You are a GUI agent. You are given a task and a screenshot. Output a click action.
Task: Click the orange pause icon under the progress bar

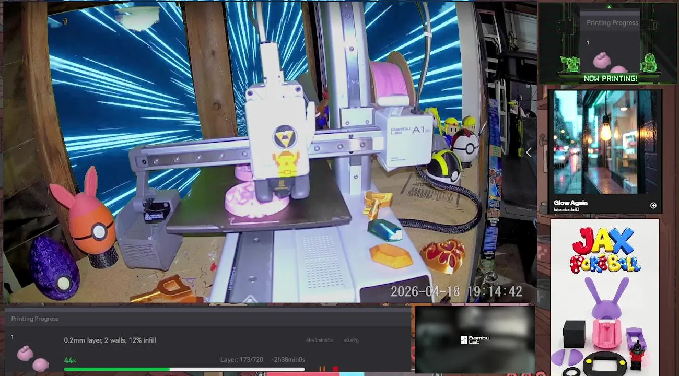pos(322,369)
